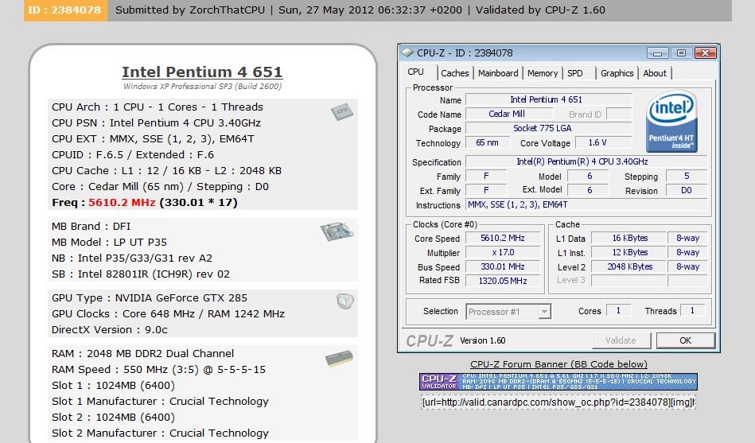Click the Rated FSB value 1320.05 MHz

tap(503, 281)
